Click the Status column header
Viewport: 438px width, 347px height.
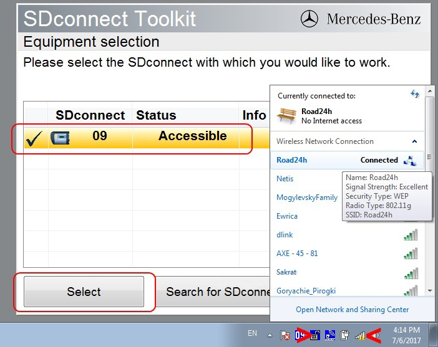(156, 115)
